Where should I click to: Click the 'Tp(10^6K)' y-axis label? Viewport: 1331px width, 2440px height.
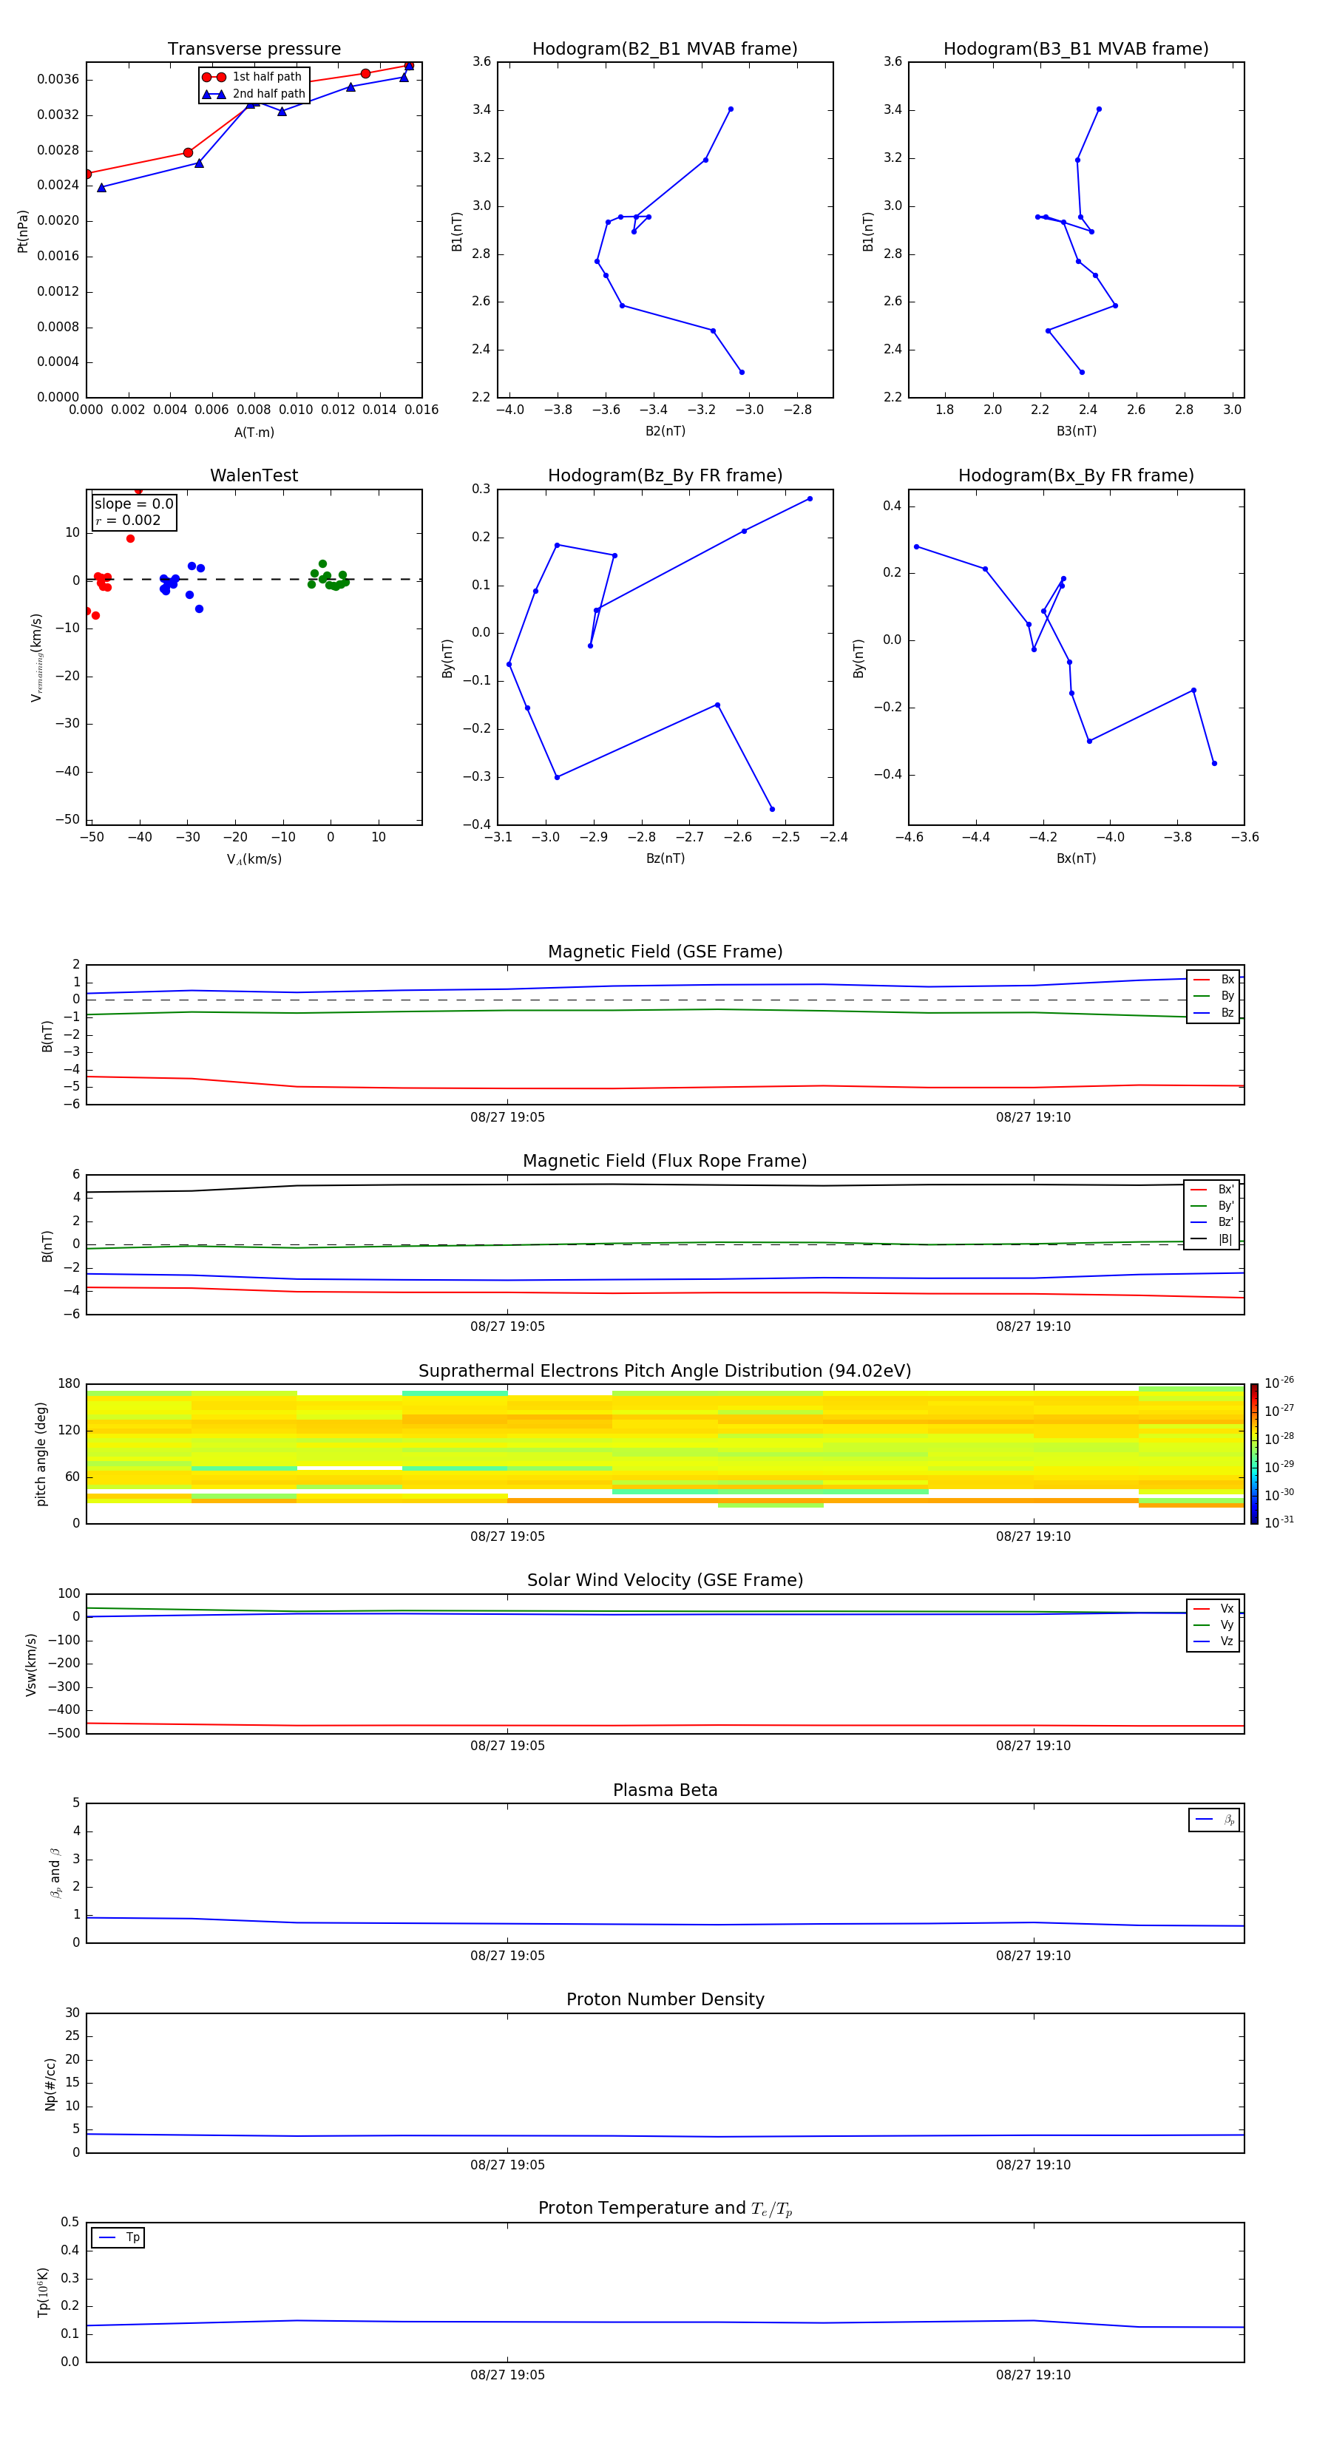[43, 2292]
